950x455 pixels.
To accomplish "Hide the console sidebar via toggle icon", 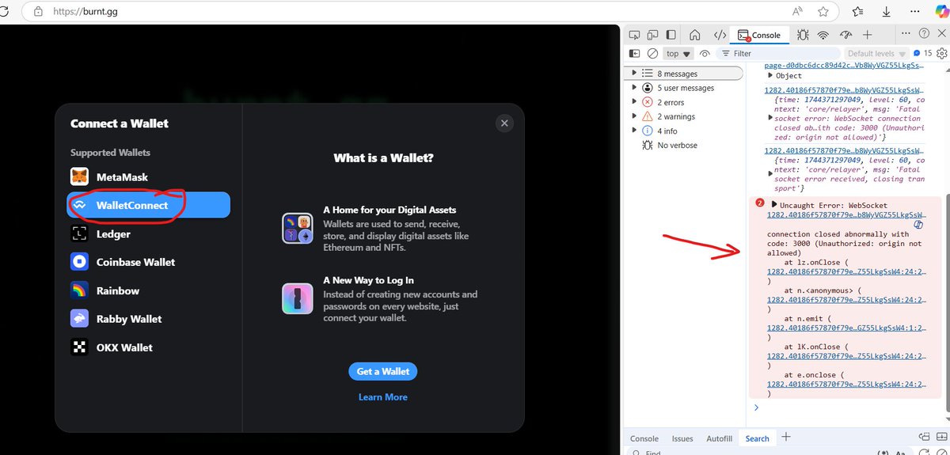I will [634, 54].
